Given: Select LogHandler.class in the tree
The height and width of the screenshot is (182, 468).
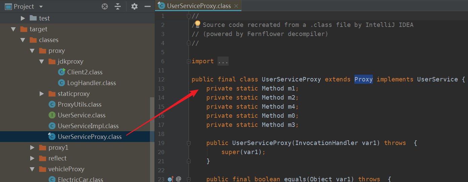Looking at the screenshot, I should [x=91, y=83].
